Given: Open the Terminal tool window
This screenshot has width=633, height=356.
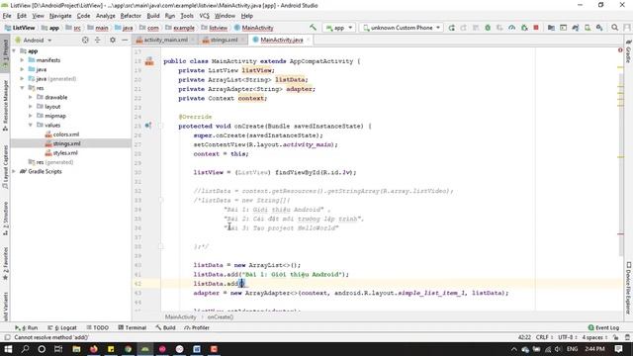Looking at the screenshot, I should click(x=132, y=327).
